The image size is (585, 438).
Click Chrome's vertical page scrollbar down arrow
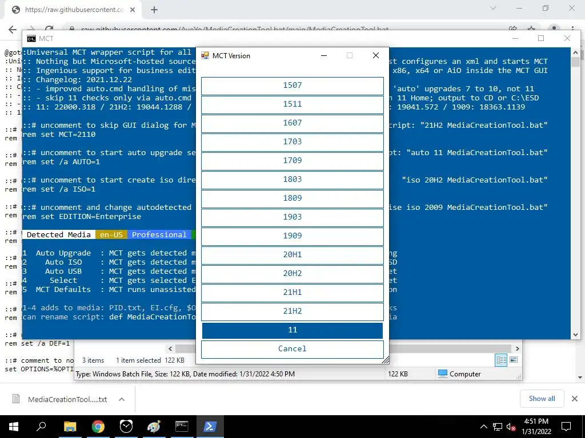coord(579,378)
